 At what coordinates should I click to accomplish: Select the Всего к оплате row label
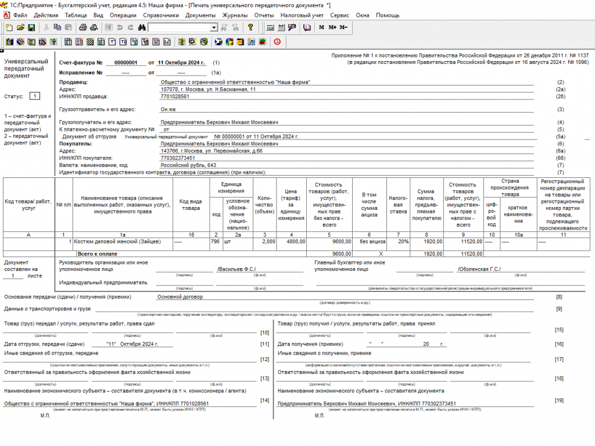[x=98, y=254]
